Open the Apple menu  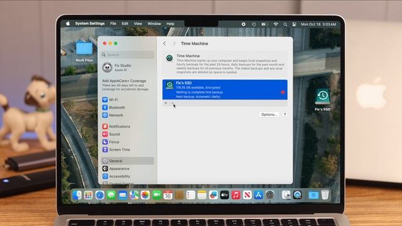68,24
